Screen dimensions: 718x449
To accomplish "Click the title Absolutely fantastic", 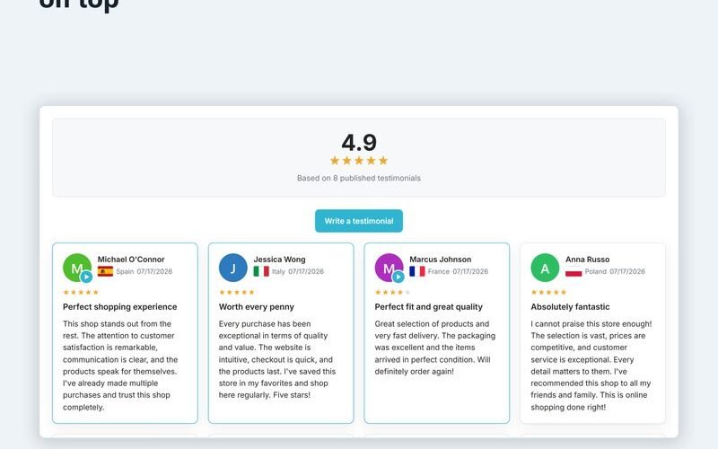I will point(570,307).
